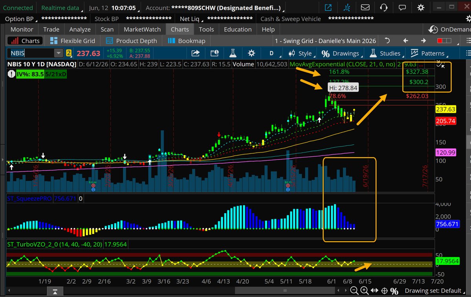471x297 pixels.
Task: Switch to the Monitor tab
Action: pos(22,29)
